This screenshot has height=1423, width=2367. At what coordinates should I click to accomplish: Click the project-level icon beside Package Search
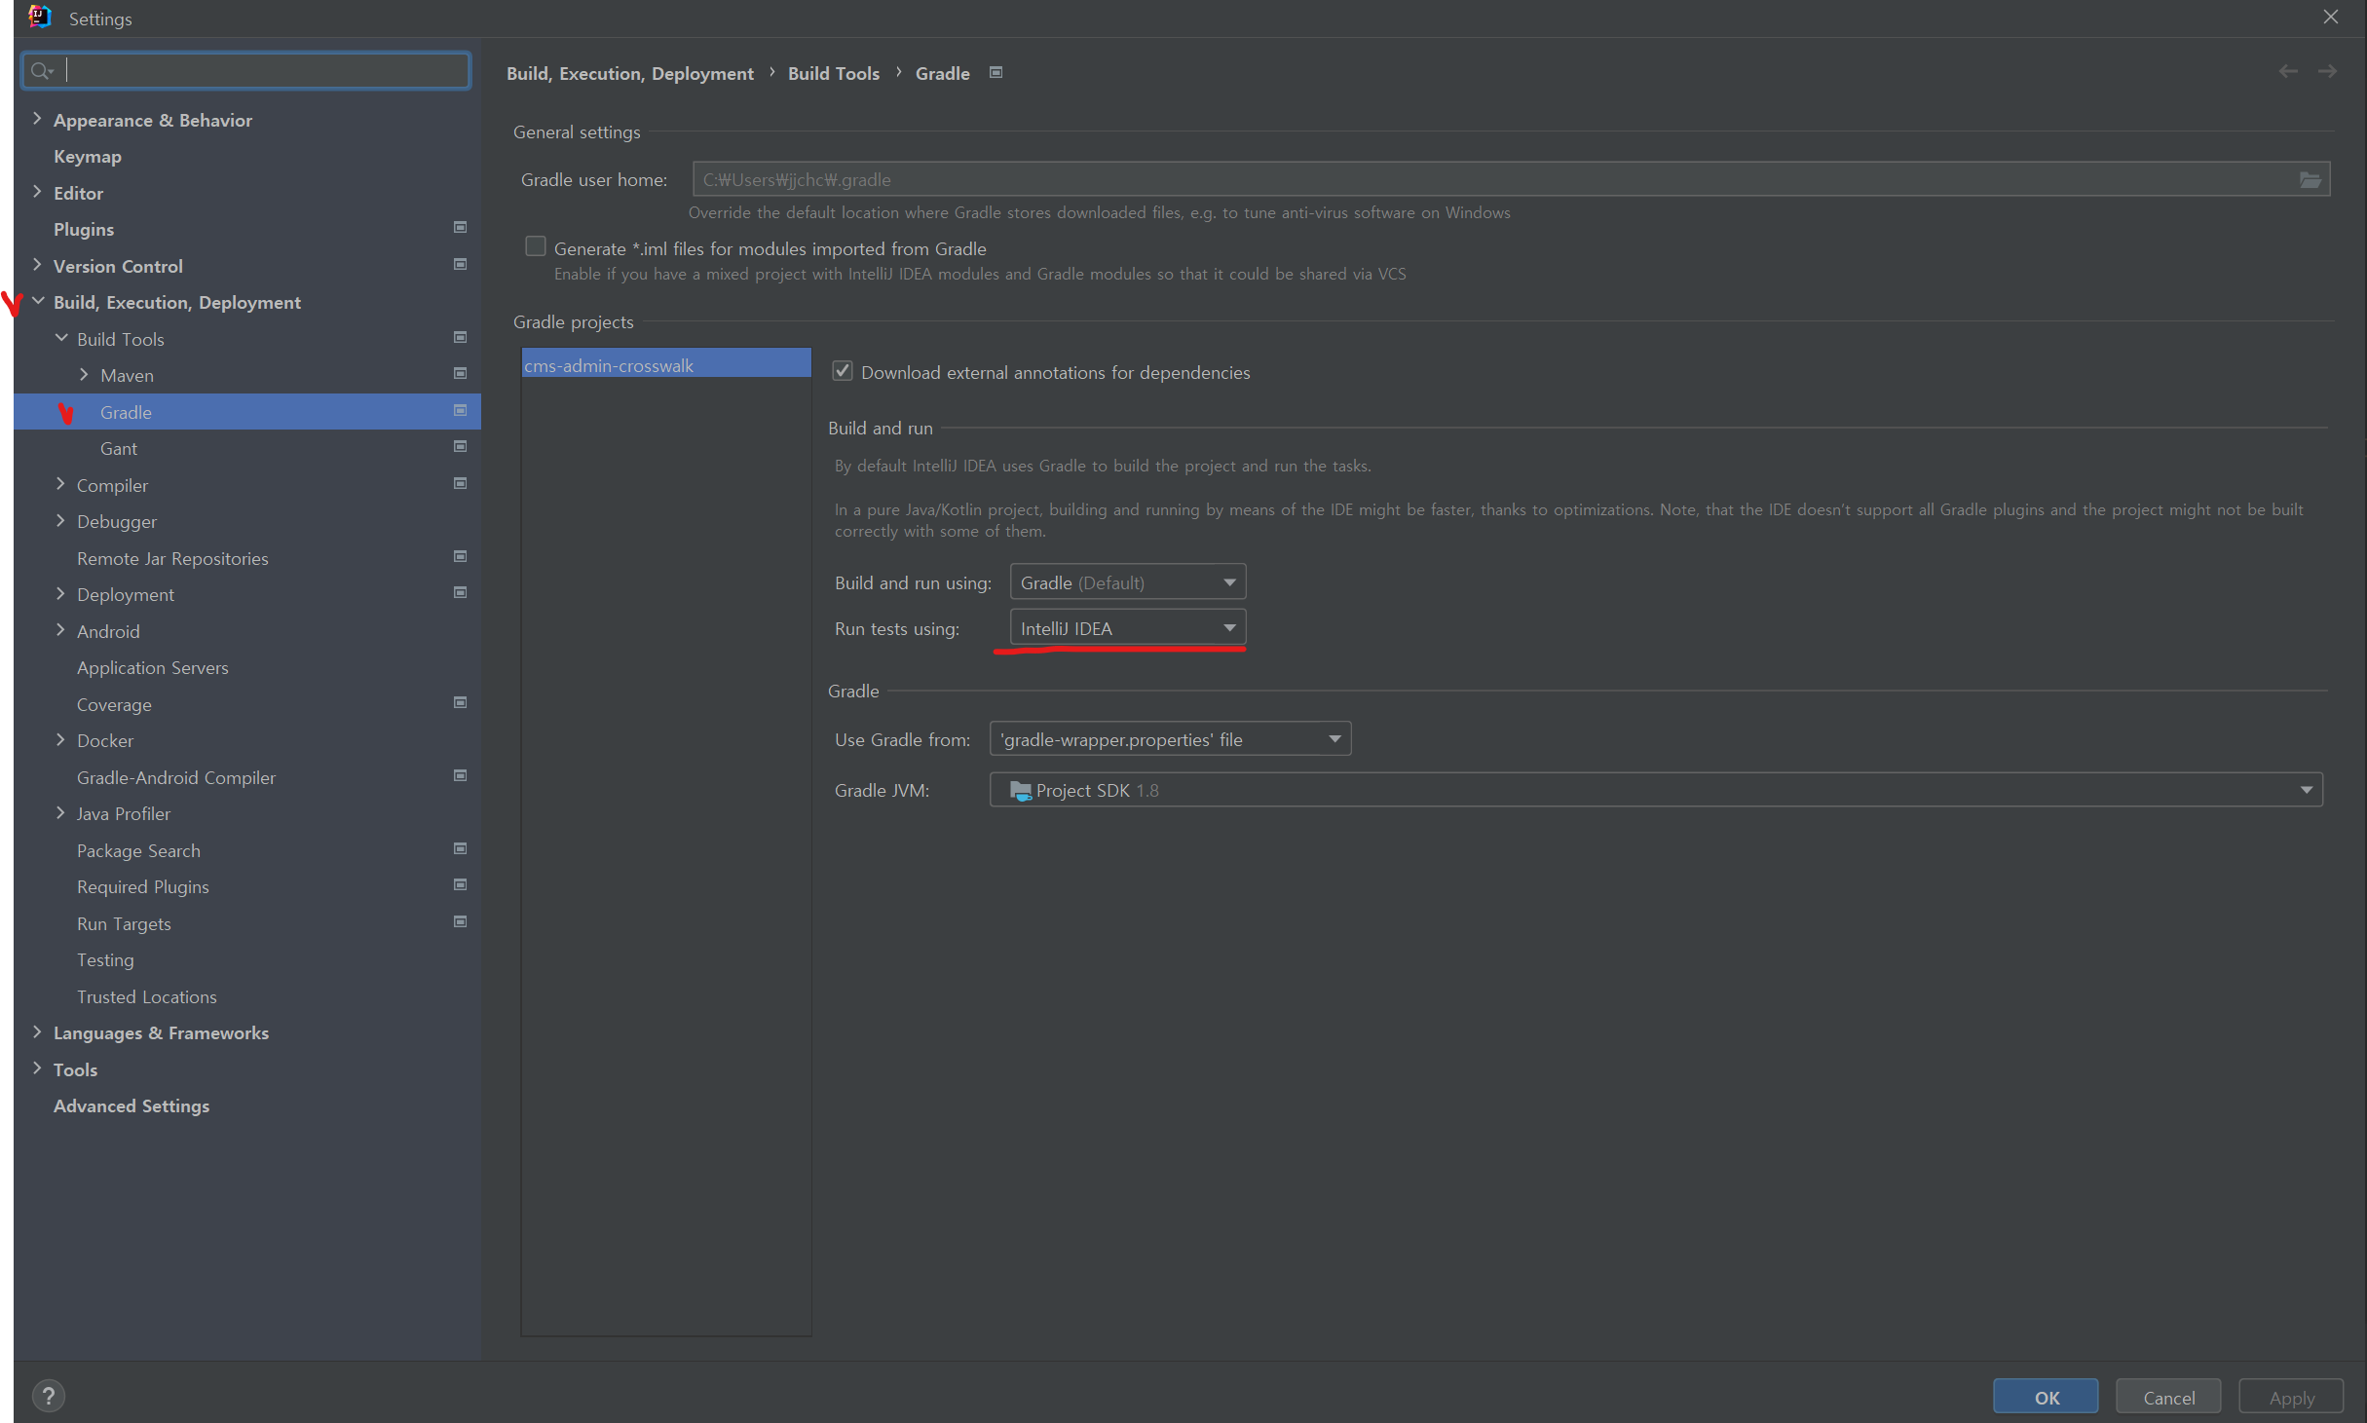click(x=461, y=849)
